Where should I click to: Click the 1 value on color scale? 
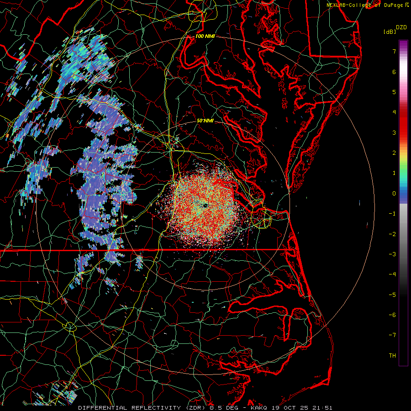tap(394, 173)
